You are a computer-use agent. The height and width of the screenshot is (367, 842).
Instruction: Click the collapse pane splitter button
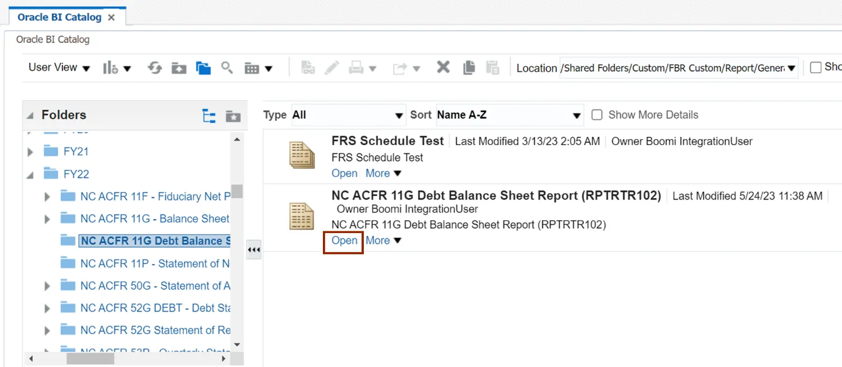click(x=254, y=250)
